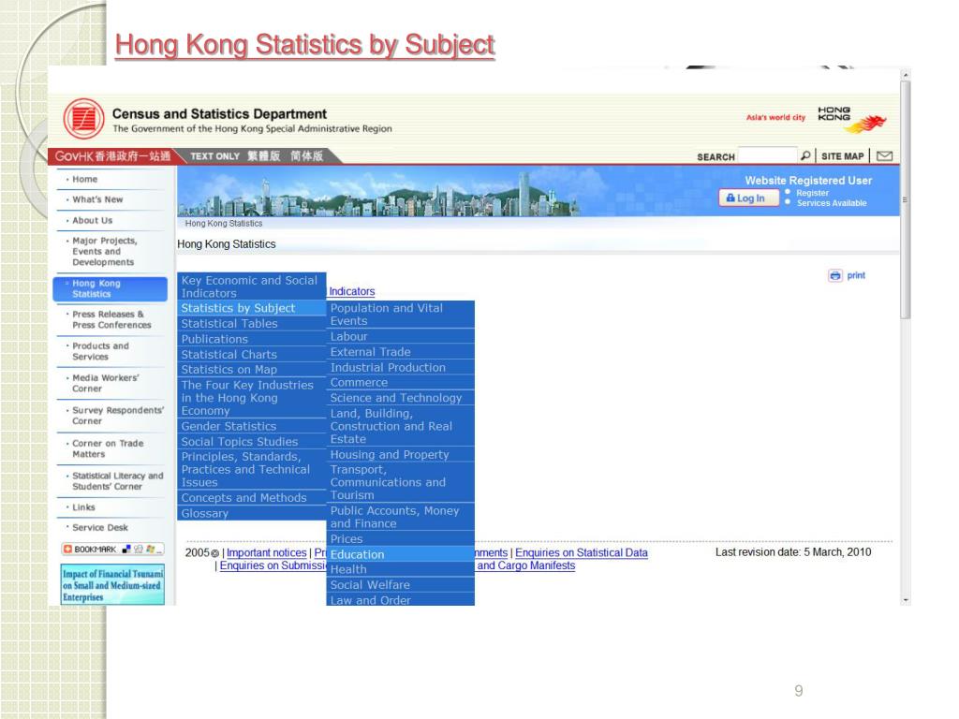
Task: Select Publications menu item
Action: (x=251, y=339)
